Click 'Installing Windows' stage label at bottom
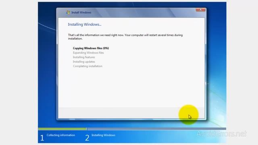This screenshot has height=145, width=258. tap(103, 135)
